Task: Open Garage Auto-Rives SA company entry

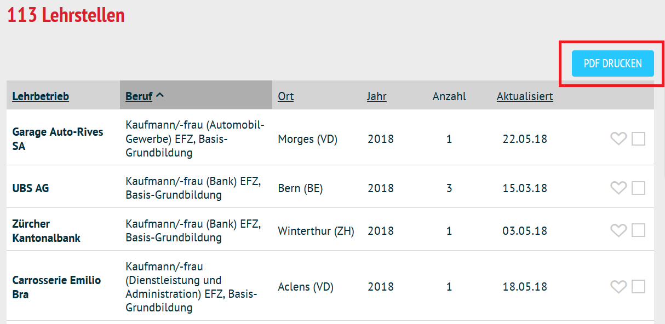Action: pos(58,139)
